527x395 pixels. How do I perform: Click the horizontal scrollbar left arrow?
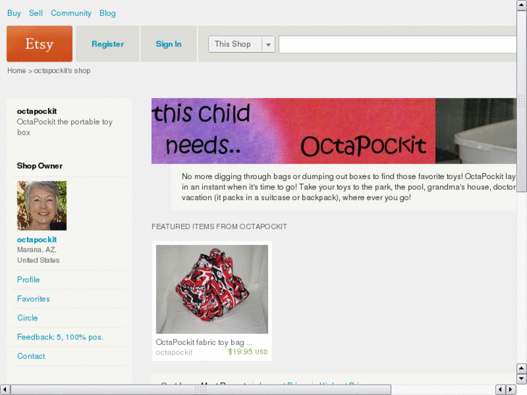coord(4,390)
